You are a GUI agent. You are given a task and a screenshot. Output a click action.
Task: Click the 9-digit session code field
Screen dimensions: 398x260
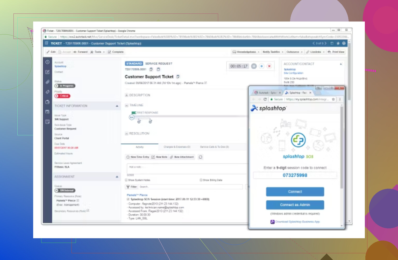point(295,175)
